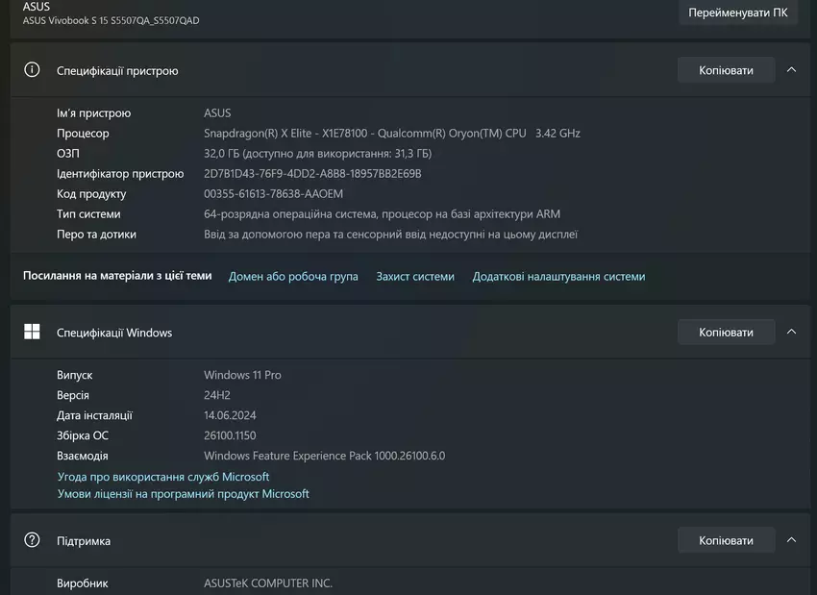Open the Захист системи link
This screenshot has width=817, height=595.
[x=415, y=277]
